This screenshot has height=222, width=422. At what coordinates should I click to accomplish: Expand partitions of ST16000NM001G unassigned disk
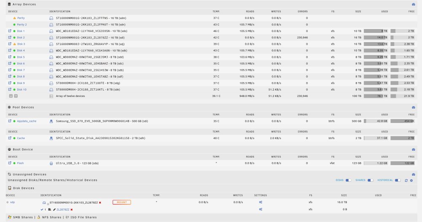tap(48, 204)
